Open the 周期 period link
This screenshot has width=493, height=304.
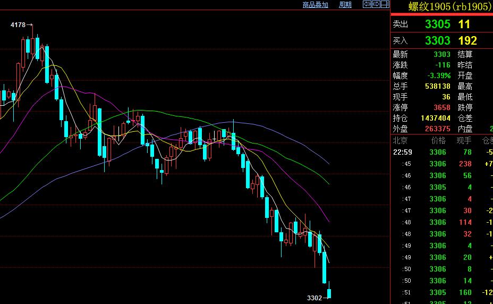point(345,5)
